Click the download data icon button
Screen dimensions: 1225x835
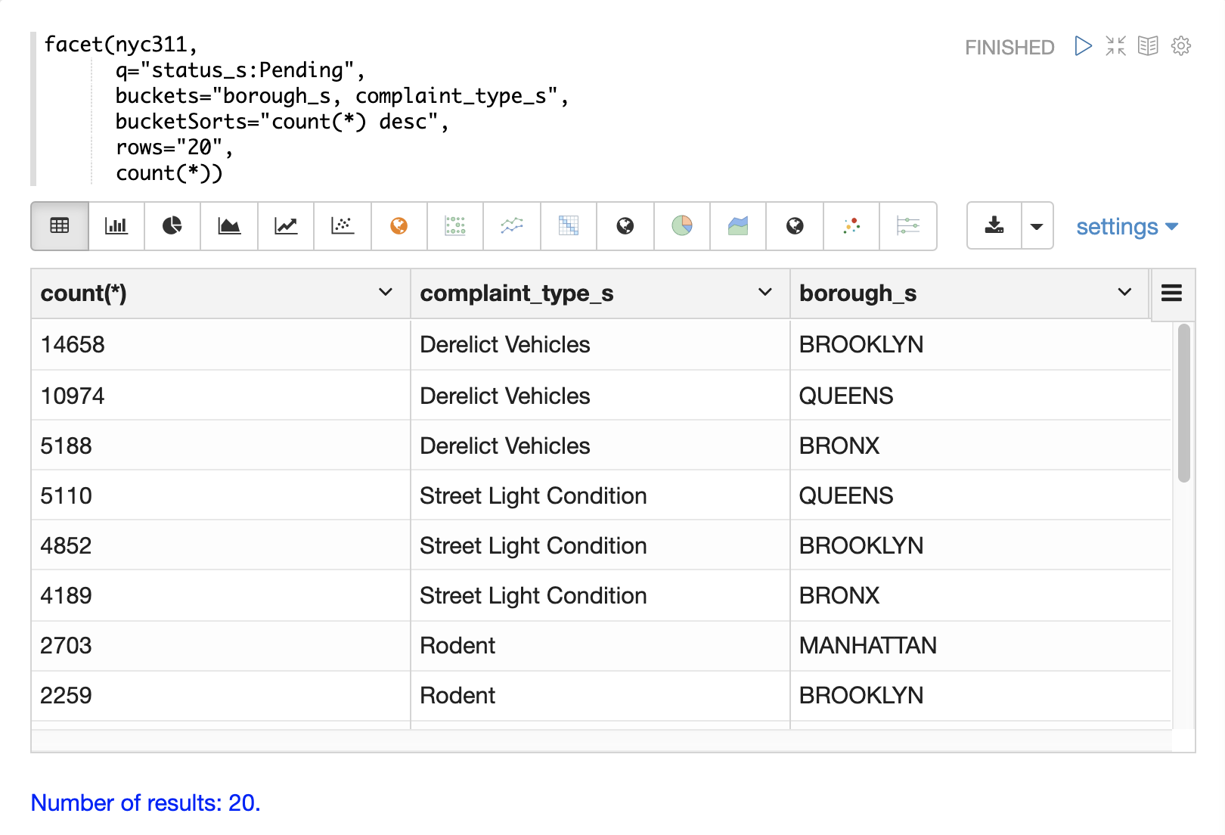pyautogui.click(x=994, y=225)
